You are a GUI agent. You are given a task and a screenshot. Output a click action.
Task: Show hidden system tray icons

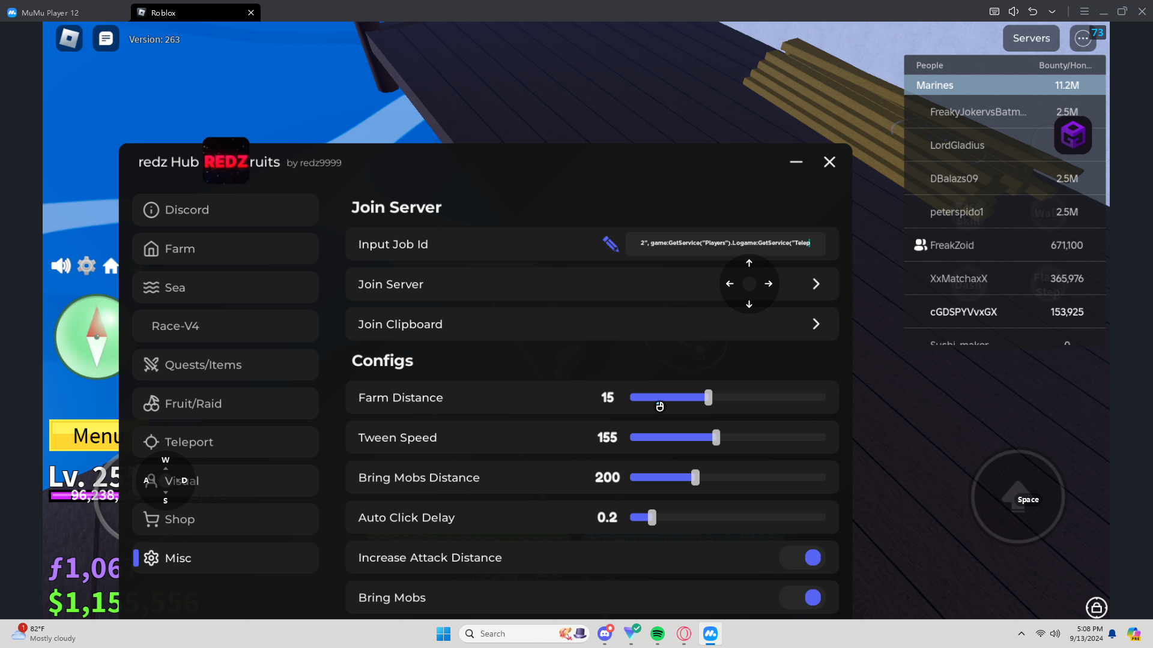coord(1021,634)
